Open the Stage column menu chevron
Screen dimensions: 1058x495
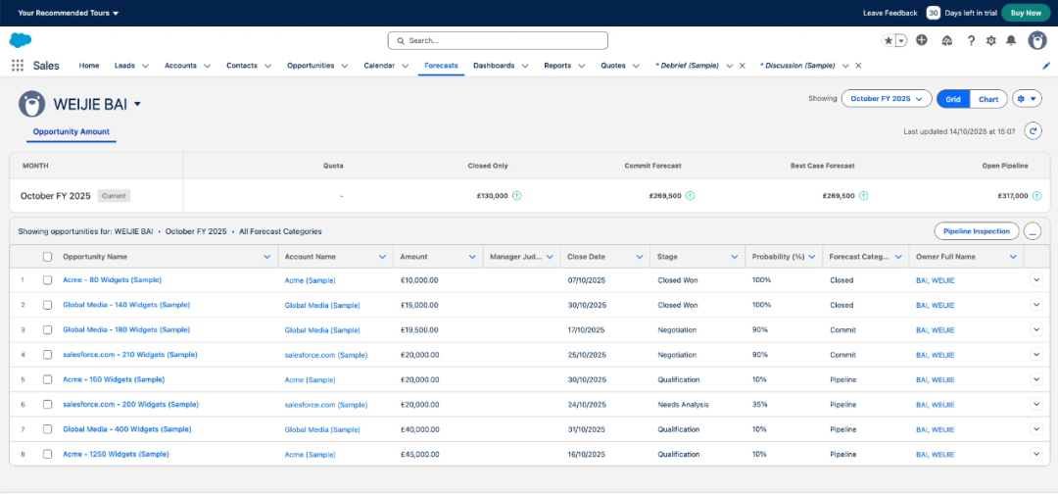[734, 257]
